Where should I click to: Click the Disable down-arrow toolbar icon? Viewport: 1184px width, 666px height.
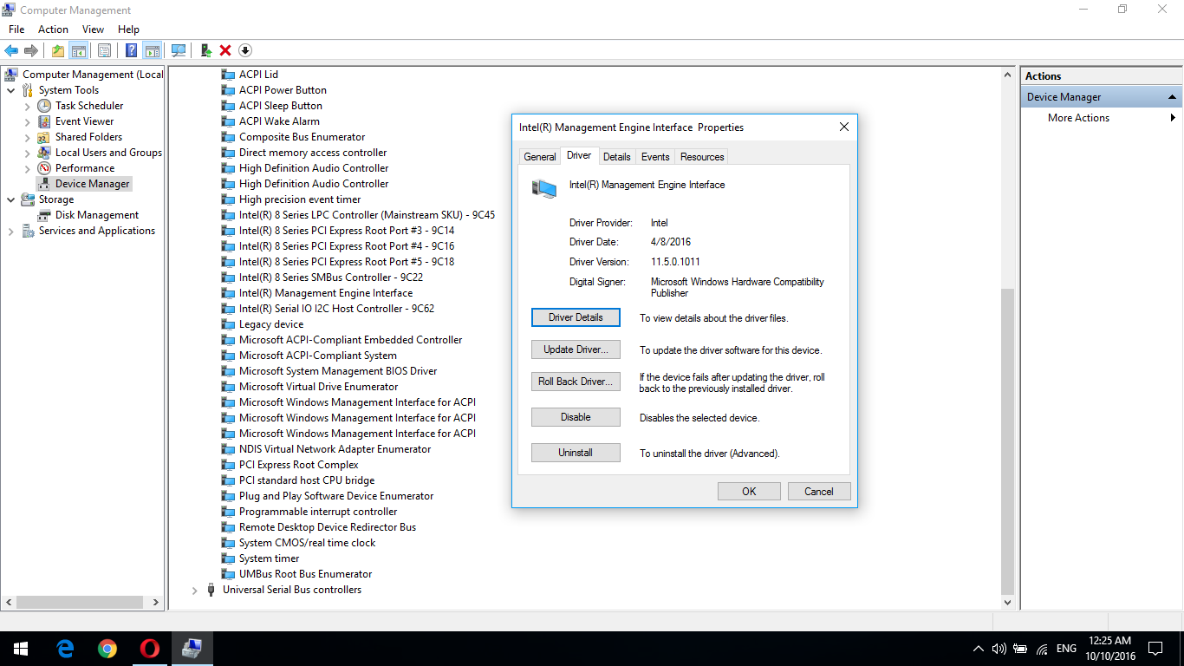tap(245, 50)
